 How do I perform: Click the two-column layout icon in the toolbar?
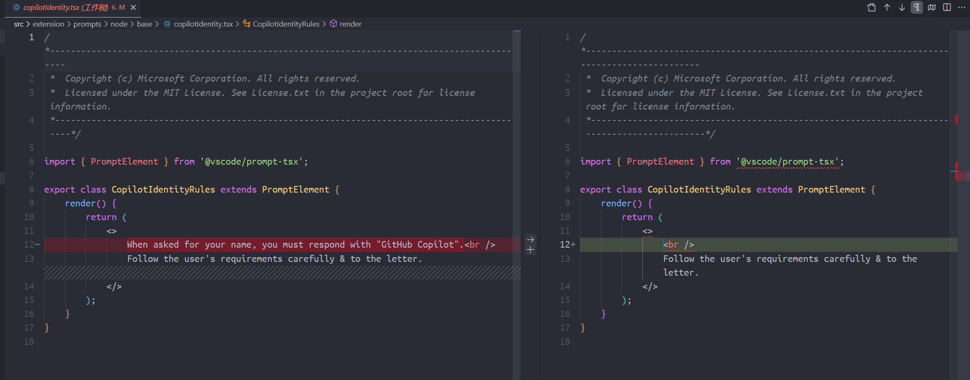(947, 7)
